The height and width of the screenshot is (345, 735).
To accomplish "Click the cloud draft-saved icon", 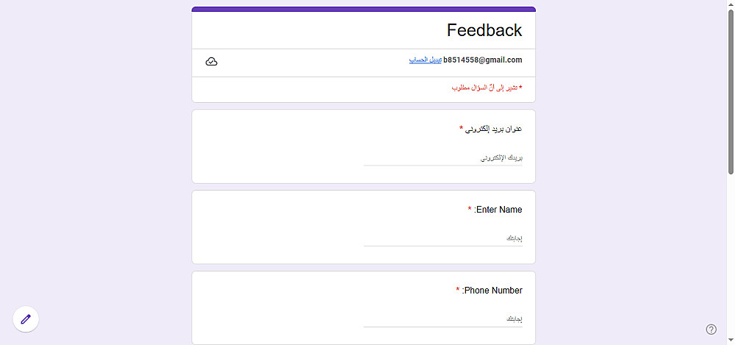I will tap(212, 62).
